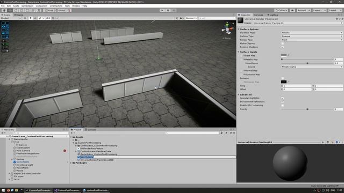Click the scene orientation gizmo
Image resolution: width=344 pixels, height=193 pixels.
(227, 29)
